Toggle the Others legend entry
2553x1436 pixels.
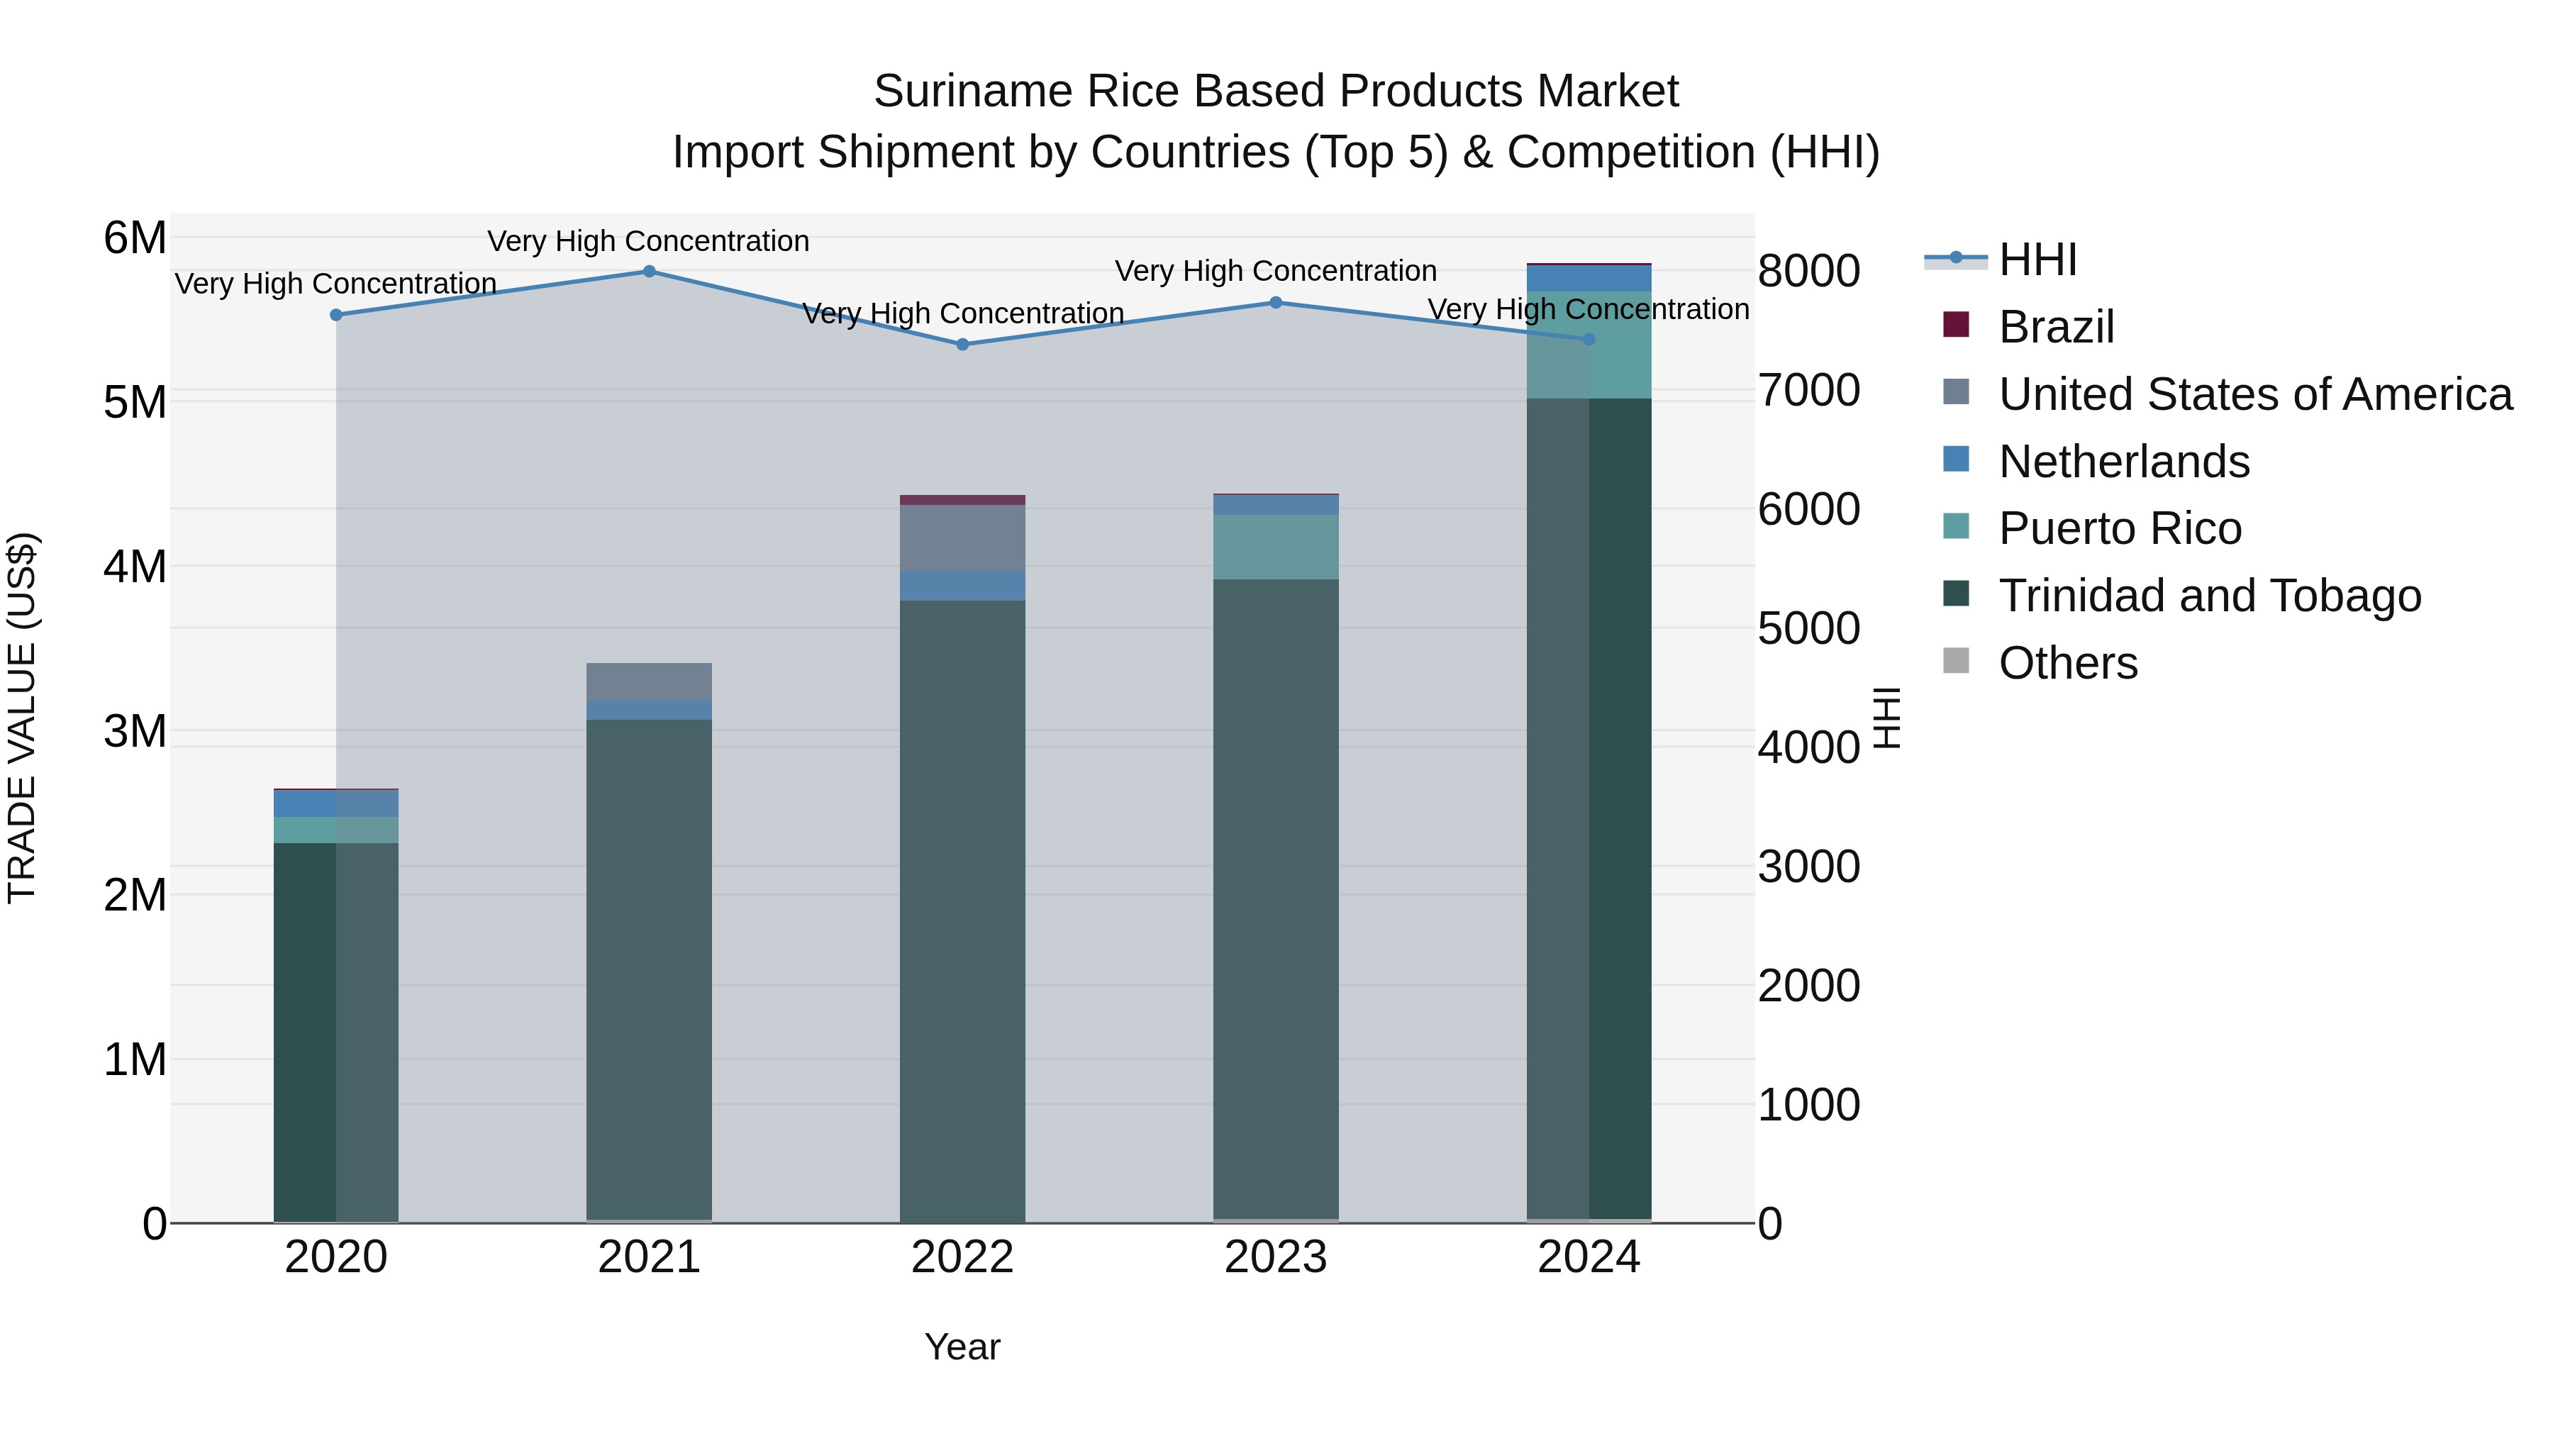tap(2040, 662)
